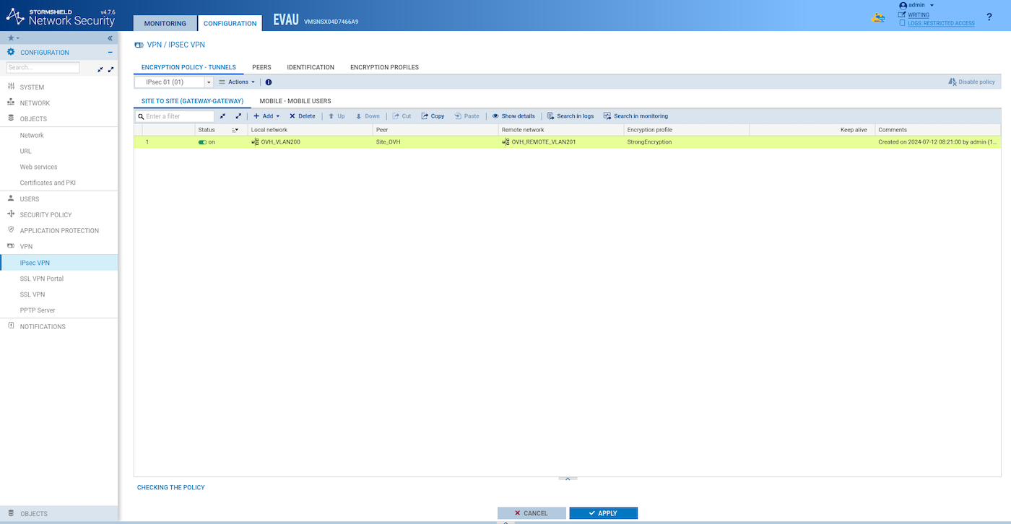Click the policy information icon
Screen dimensions: 1011x524
pyautogui.click(x=269, y=82)
